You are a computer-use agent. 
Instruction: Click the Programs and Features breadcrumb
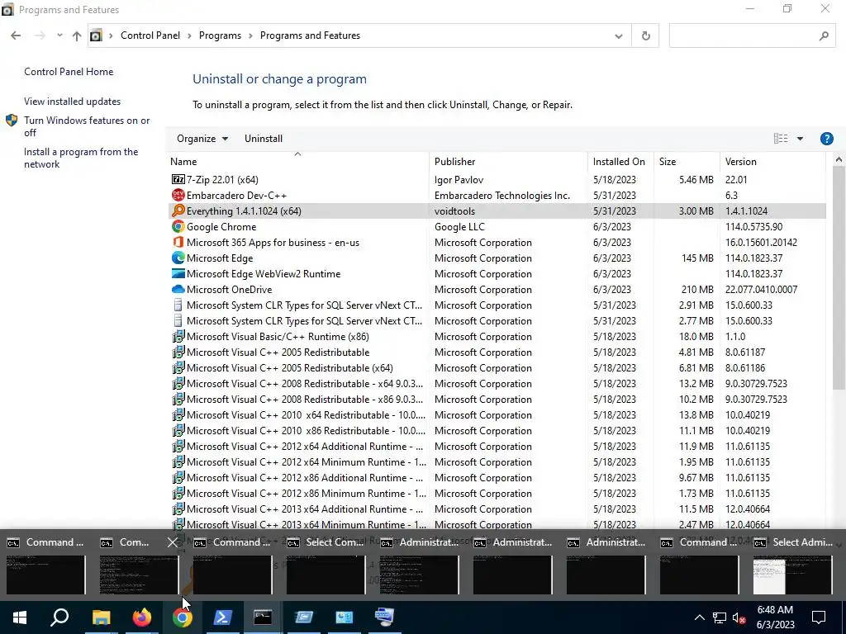pyautogui.click(x=311, y=35)
